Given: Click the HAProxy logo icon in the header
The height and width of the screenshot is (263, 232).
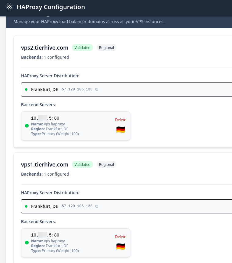Looking at the screenshot, I should point(9,6).
